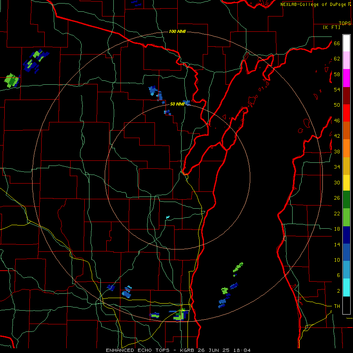Click the navy blue legend swatch
This screenshot has width=353, height=353.
(346, 235)
